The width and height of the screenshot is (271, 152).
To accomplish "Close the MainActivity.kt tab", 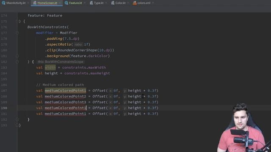I will coord(28,3).
